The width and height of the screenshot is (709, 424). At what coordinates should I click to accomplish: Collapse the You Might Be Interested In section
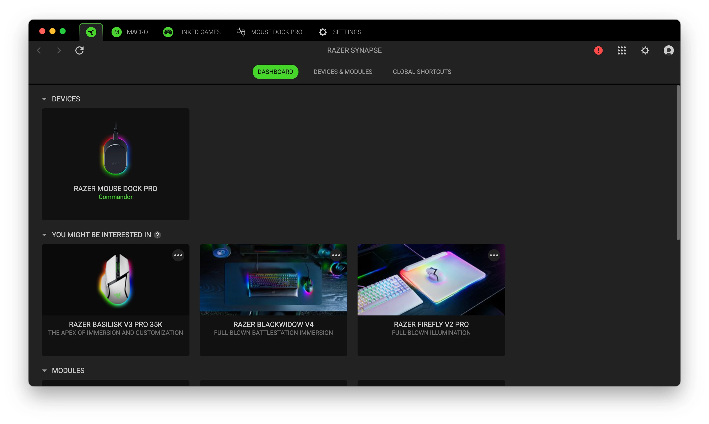pos(44,235)
